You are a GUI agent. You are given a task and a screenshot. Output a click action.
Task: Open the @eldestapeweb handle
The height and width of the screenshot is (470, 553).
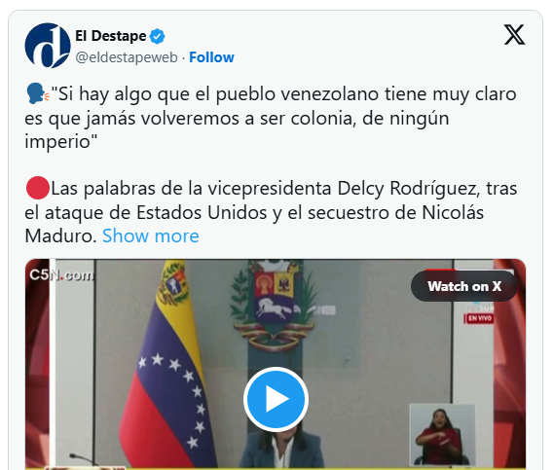pos(127,57)
